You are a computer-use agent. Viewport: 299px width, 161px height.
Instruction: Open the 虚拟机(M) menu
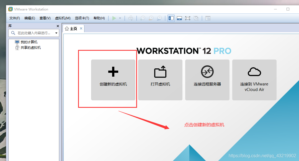coord(63,18)
